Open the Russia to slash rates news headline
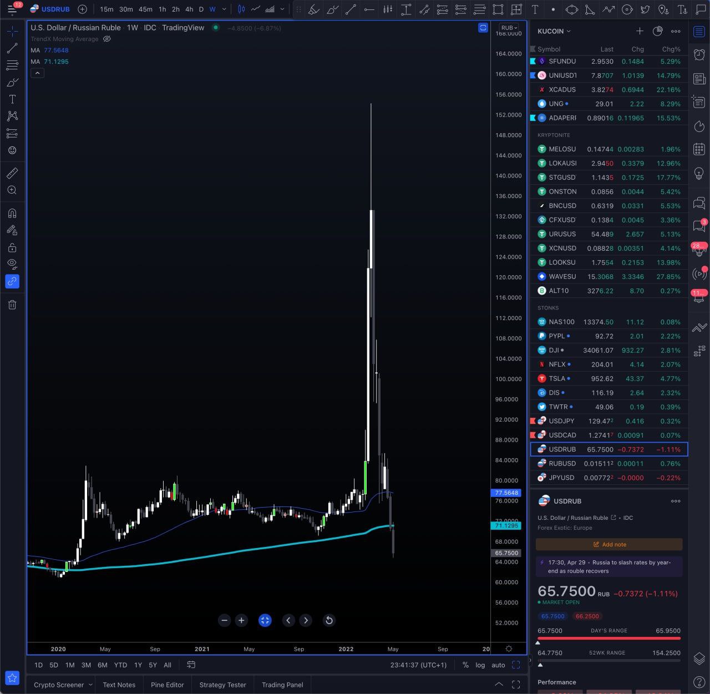Image resolution: width=710 pixels, height=694 pixels. [609, 566]
